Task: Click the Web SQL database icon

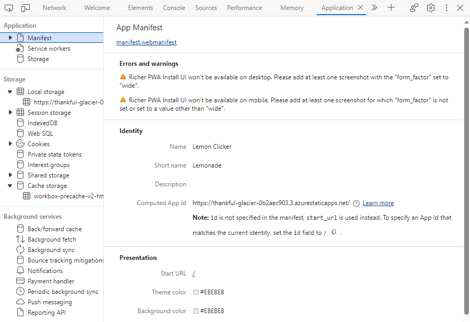Action: coord(20,134)
